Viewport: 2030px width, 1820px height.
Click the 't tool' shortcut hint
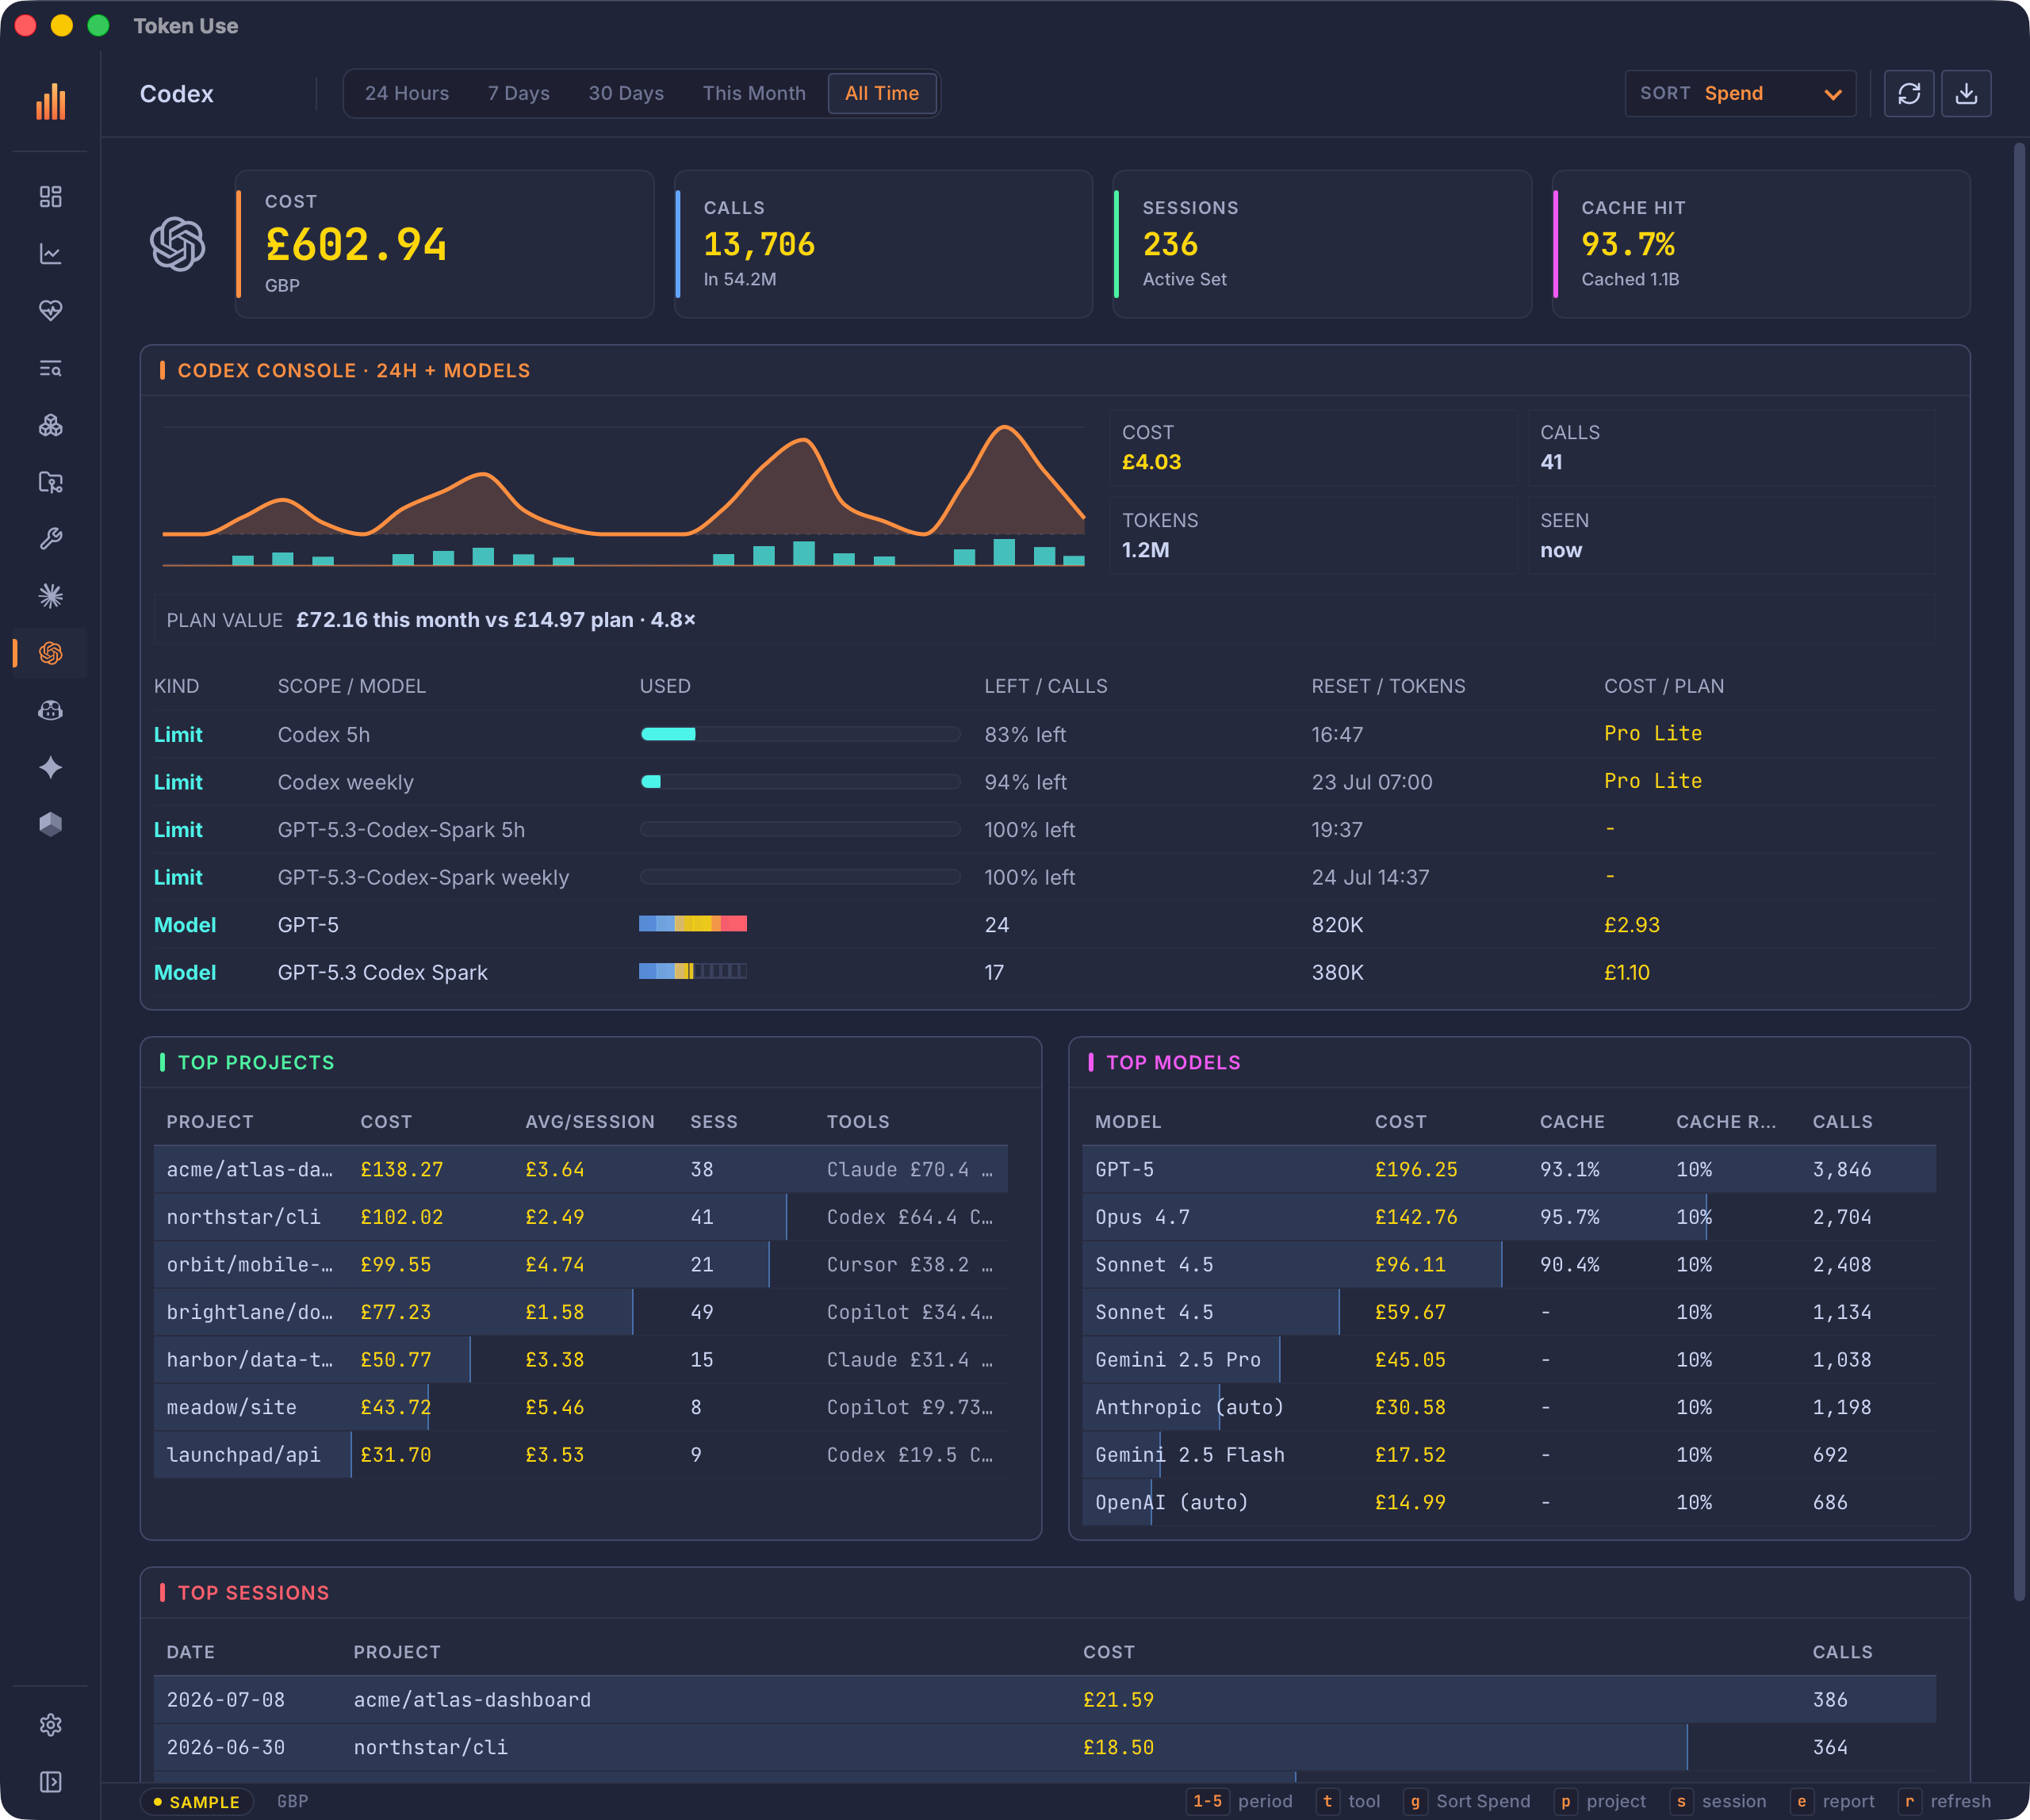(x=1349, y=1801)
